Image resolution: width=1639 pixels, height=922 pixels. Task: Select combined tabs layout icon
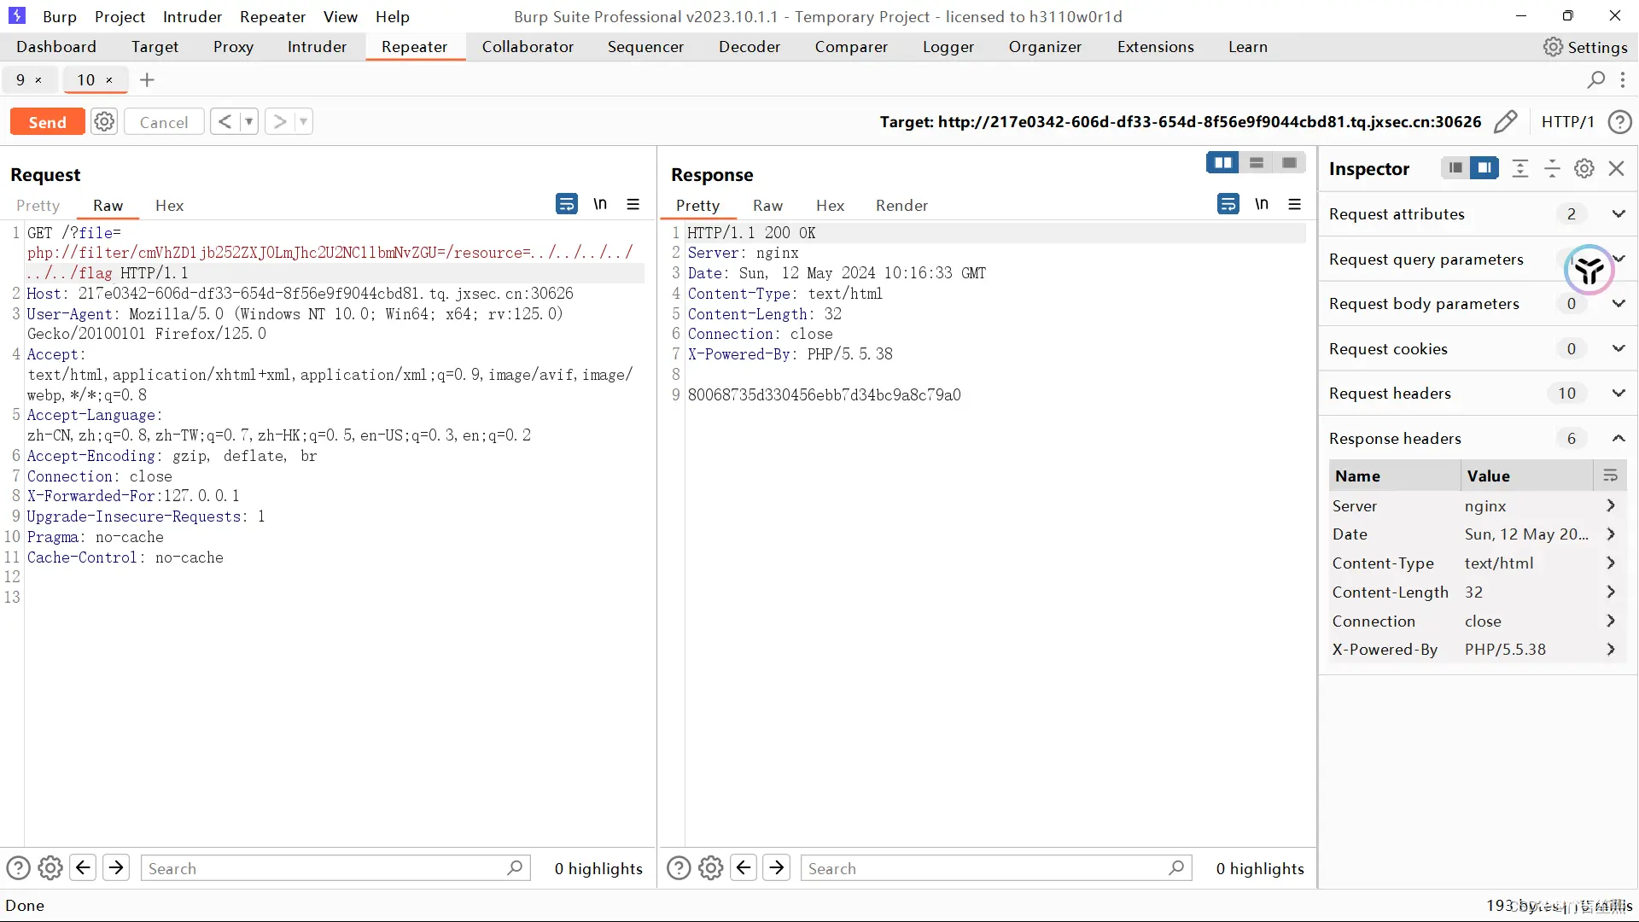point(1289,162)
